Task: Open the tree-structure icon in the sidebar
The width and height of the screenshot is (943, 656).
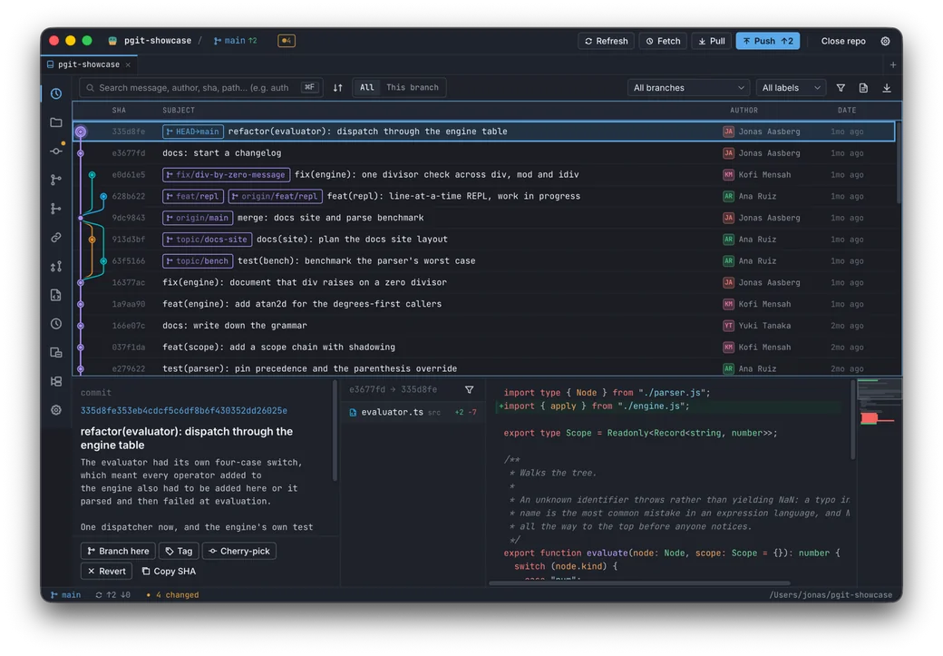Action: [56, 381]
